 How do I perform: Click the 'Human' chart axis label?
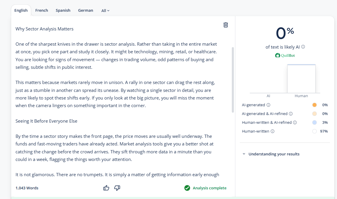[x=301, y=96]
